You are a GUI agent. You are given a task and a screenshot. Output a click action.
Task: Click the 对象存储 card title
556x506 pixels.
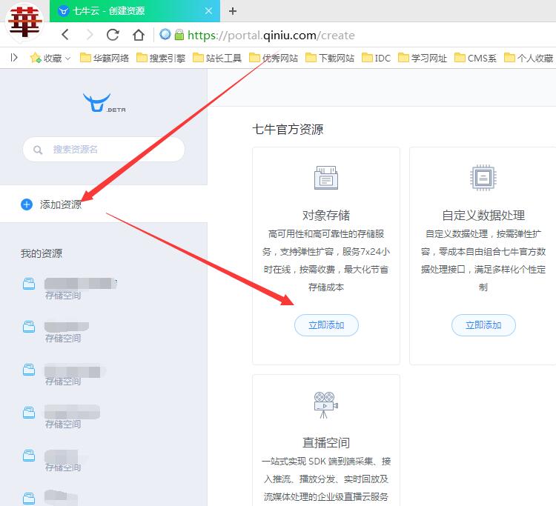tap(326, 215)
